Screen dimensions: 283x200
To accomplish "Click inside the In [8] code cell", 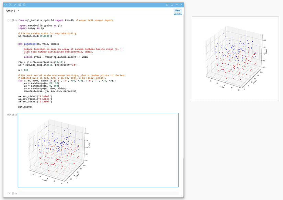I will [x=98, y=64].
